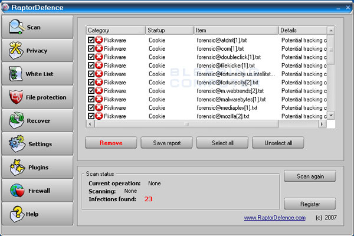Click Cookie cell in forensic@mozilla[2].txt row

(x=157, y=116)
